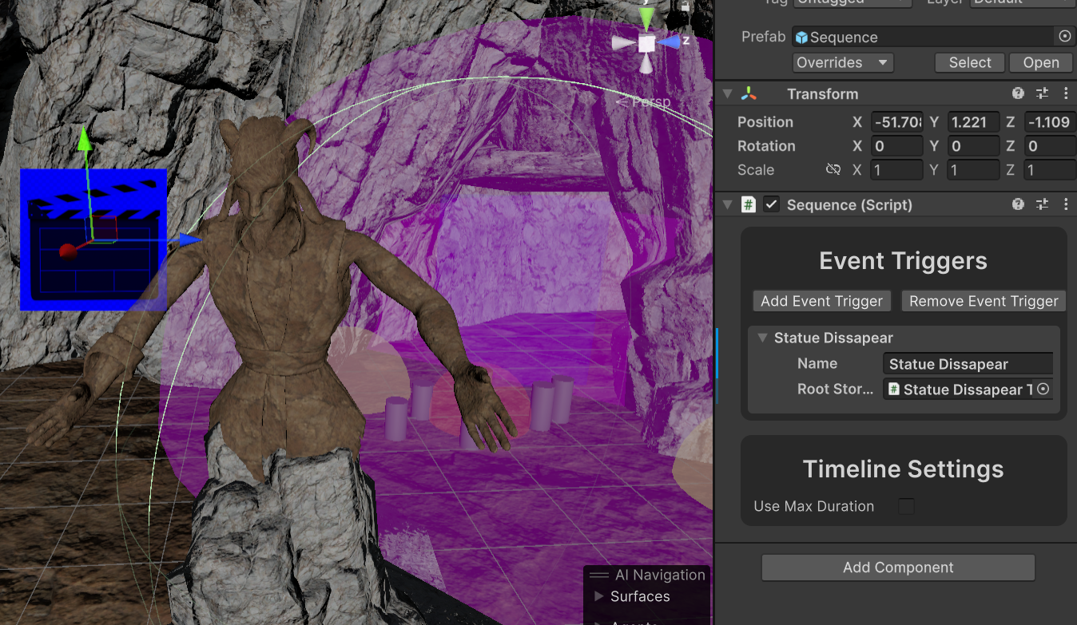Click the blue Z-axis cone of orientation gizmo
This screenshot has height=625, width=1077.
pos(670,41)
